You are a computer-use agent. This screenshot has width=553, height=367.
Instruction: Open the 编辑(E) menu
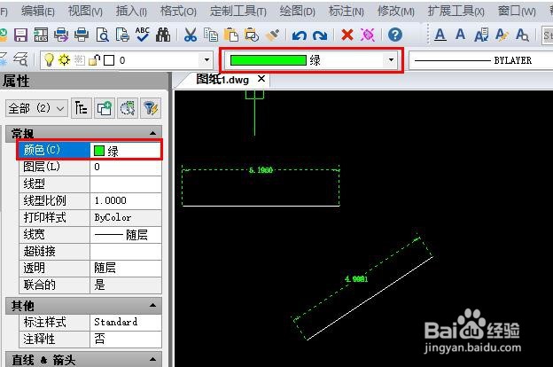(38, 12)
